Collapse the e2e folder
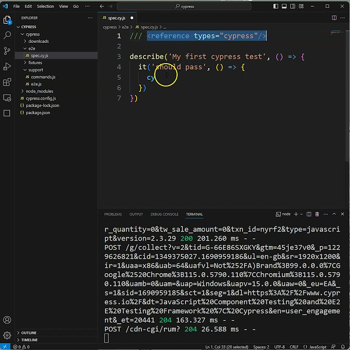Viewport: 350px width, 350px height. tap(25, 49)
